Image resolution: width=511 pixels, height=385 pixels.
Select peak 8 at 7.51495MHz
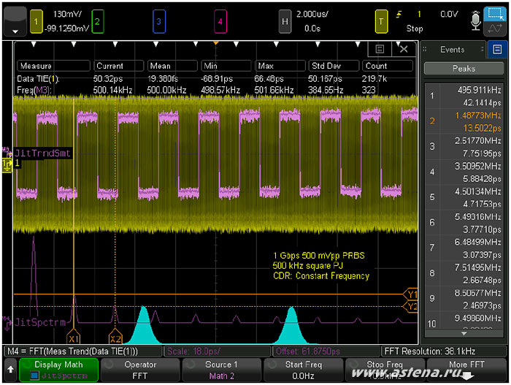(464, 273)
